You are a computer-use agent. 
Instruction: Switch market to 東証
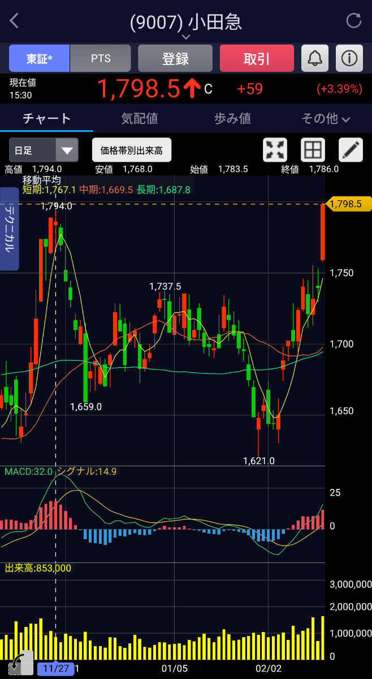pyautogui.click(x=39, y=58)
